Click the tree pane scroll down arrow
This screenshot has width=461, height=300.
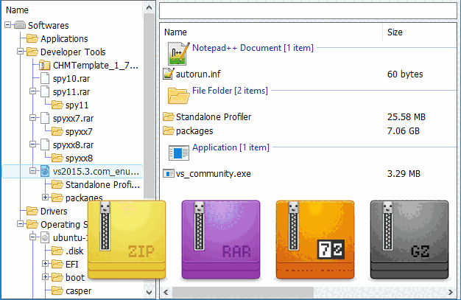pos(149,293)
